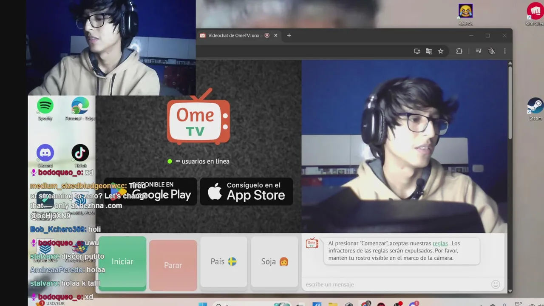Click the stalvaro holaa k talll message
Screen dimensions: 544x306
click(x=65, y=283)
